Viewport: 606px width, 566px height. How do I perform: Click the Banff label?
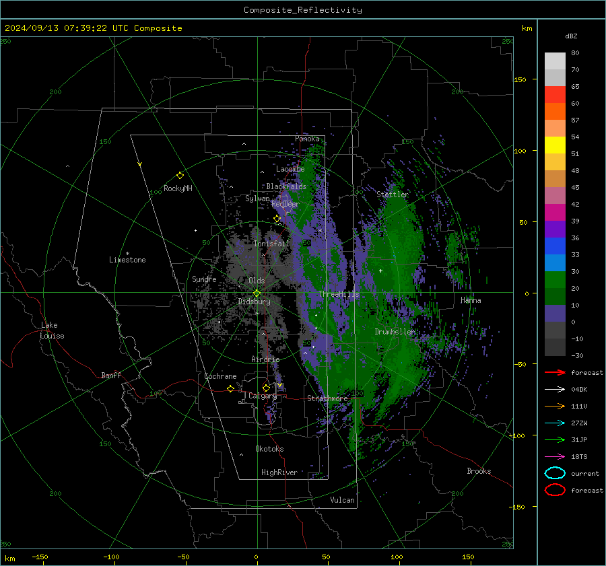pos(111,376)
